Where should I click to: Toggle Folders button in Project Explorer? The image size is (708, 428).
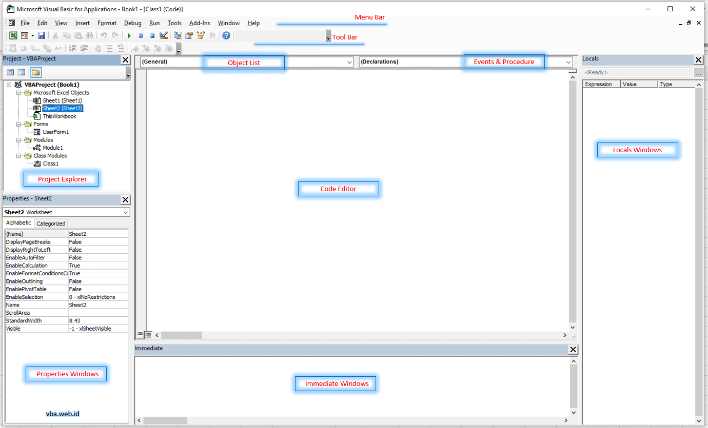(36, 72)
